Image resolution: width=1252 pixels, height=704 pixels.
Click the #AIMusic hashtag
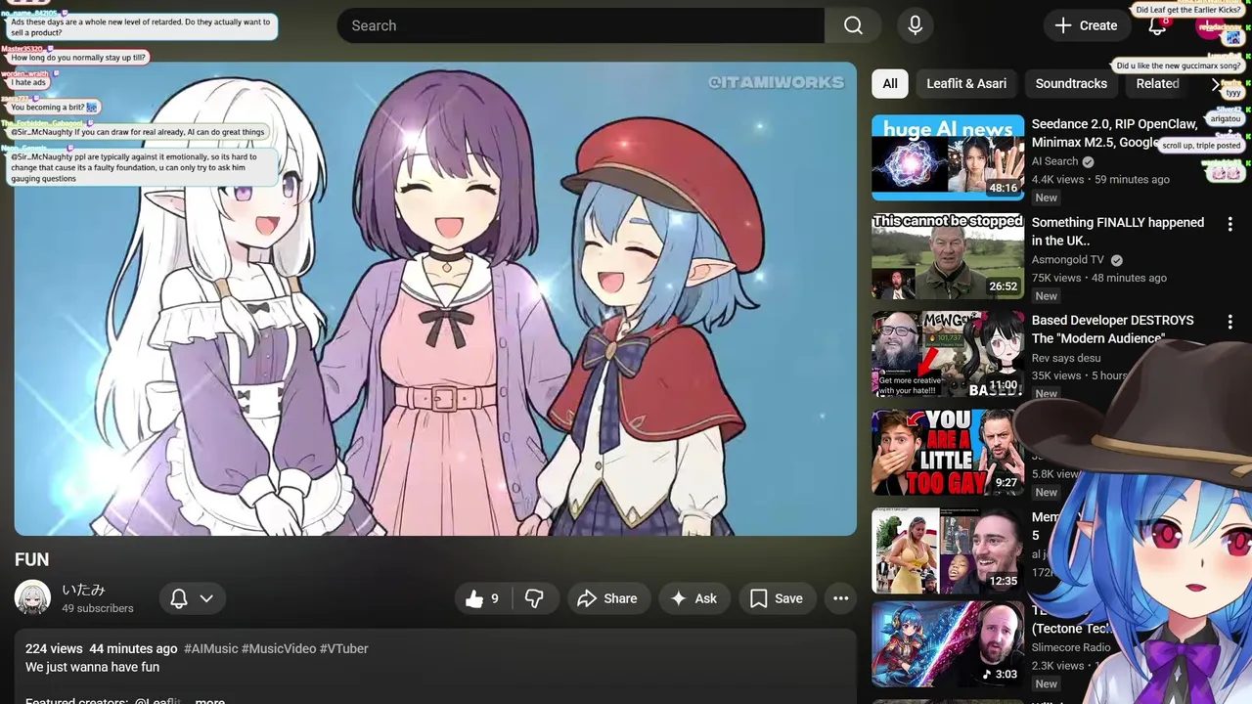(x=210, y=648)
